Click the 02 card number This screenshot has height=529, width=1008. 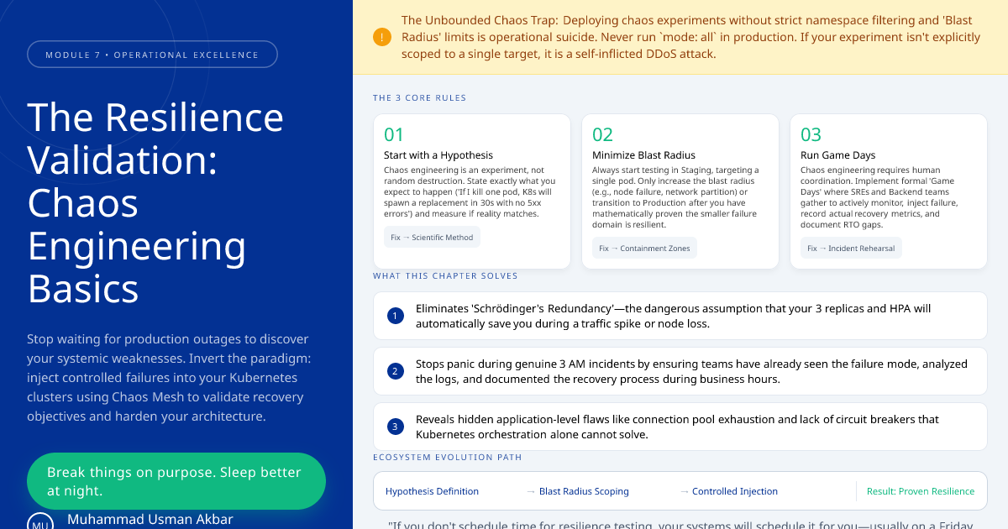[x=602, y=134]
